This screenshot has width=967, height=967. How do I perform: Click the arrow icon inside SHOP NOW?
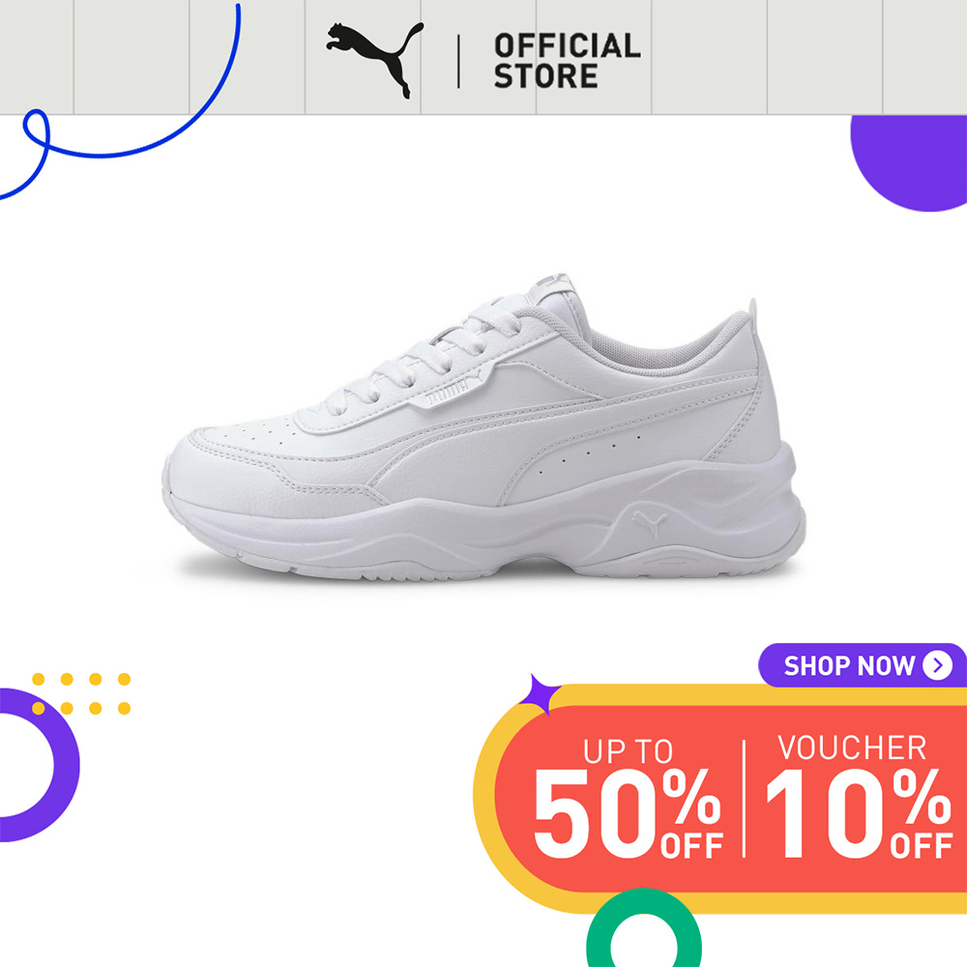pyautogui.click(x=937, y=665)
